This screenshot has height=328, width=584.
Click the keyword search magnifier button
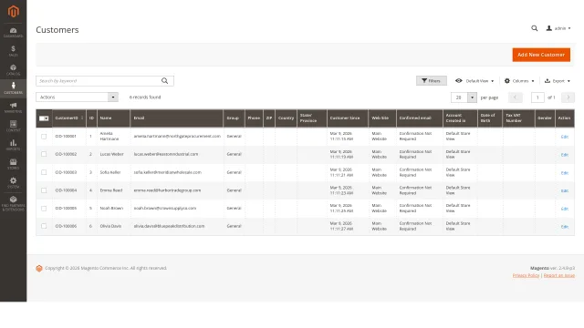pos(164,81)
